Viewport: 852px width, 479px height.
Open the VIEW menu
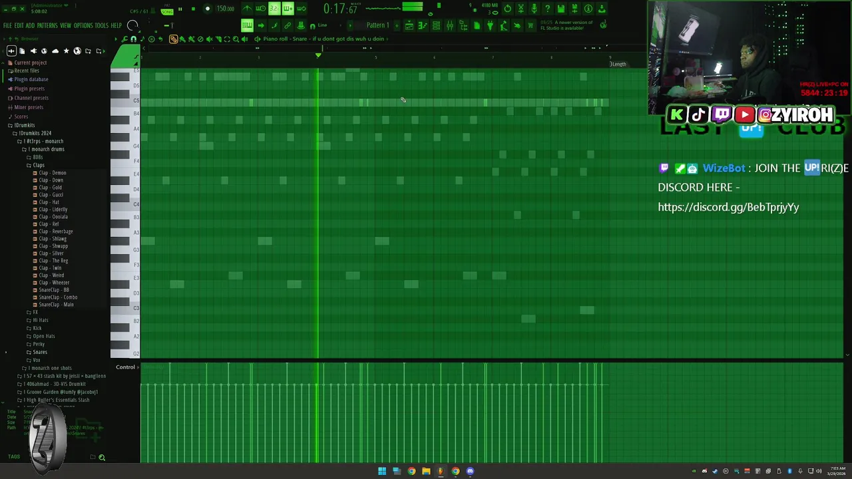(65, 25)
